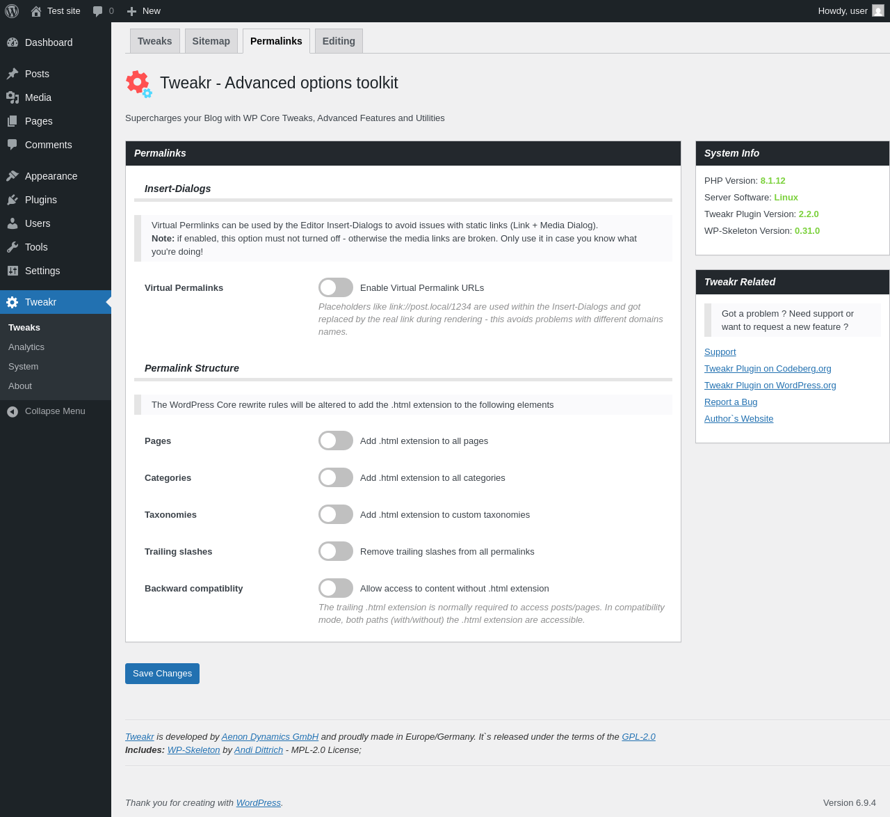Open the Andi Dittrich link

point(259,750)
